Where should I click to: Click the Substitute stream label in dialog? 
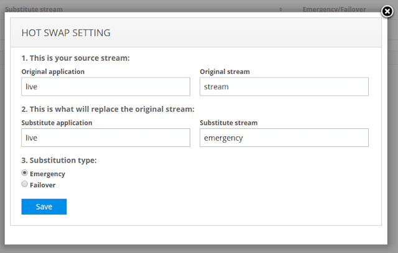[x=228, y=123]
